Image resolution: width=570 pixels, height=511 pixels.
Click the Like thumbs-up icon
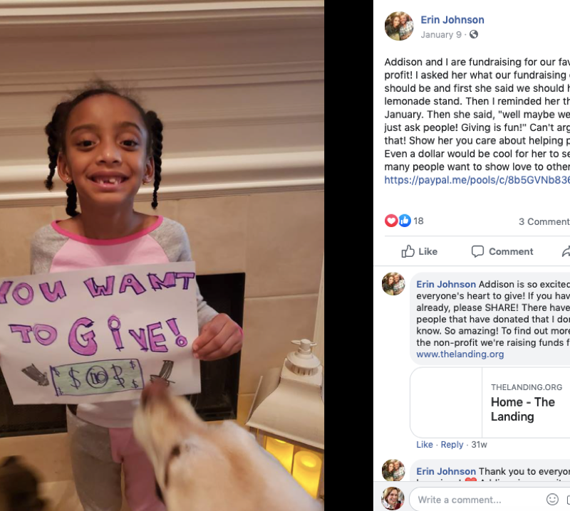click(408, 251)
